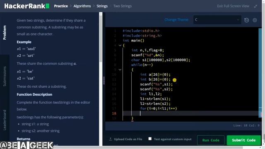Enable Test against custom input checkbox

tap(150, 139)
